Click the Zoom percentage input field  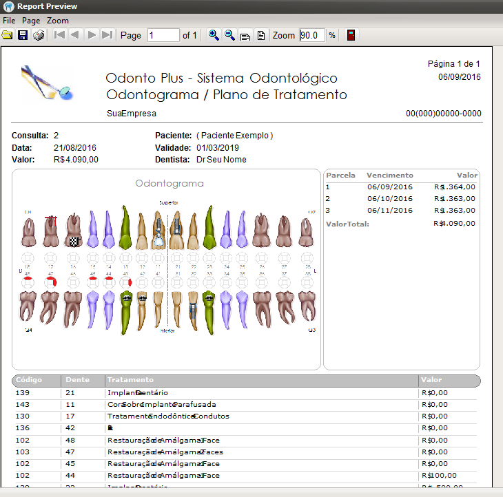point(311,35)
